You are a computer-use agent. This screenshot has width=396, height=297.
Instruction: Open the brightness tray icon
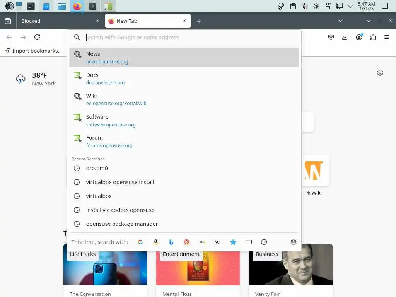[x=316, y=6]
